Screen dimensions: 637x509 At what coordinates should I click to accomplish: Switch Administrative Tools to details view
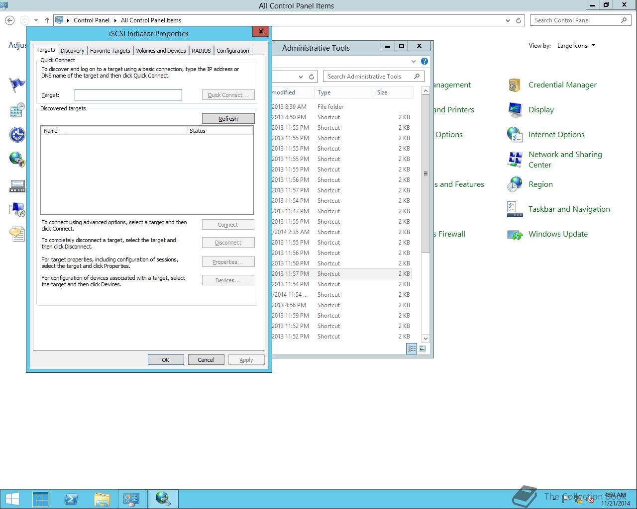coord(412,349)
